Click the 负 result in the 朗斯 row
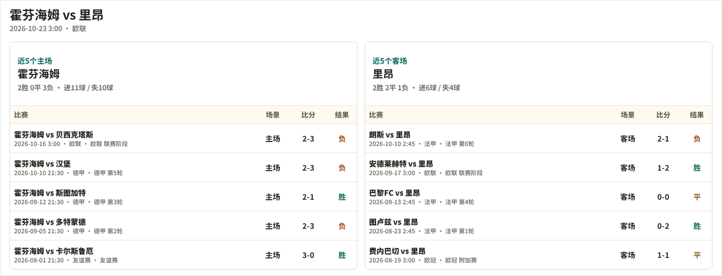This screenshot has height=276, width=722. click(x=697, y=139)
